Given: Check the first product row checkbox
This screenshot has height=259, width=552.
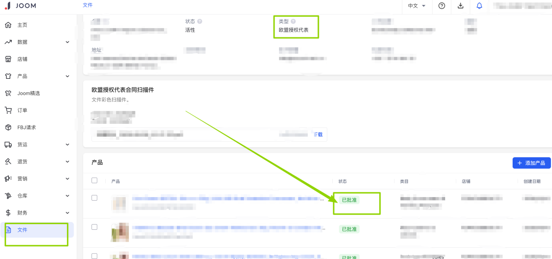Looking at the screenshot, I should pos(95,198).
